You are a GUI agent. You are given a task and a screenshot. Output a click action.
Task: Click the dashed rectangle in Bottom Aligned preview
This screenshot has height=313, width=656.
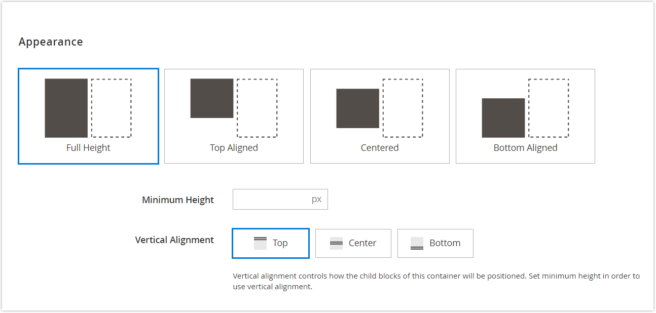point(548,108)
